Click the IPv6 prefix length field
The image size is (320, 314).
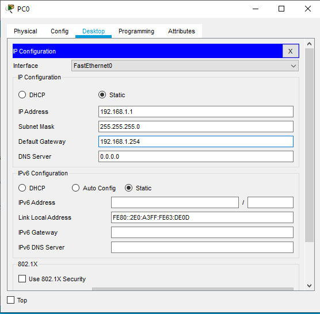[271, 202]
